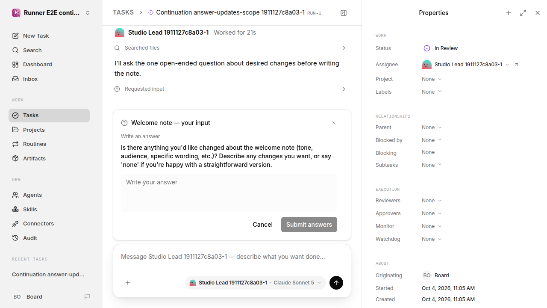Open the Approvers None dropdown
This screenshot has width=547, height=308.
432,213
